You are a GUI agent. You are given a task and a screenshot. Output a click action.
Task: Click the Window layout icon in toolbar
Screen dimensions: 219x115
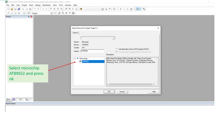click(137, 9)
